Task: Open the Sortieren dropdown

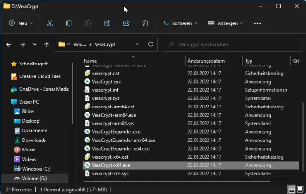Action: click(x=180, y=23)
